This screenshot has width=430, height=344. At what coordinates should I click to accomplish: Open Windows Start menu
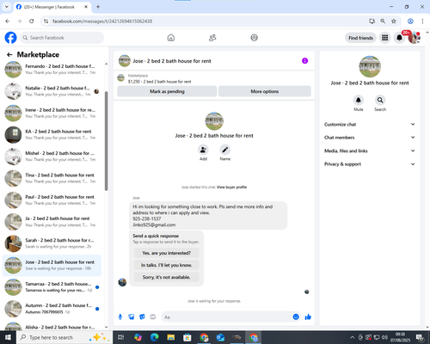pos(8,337)
